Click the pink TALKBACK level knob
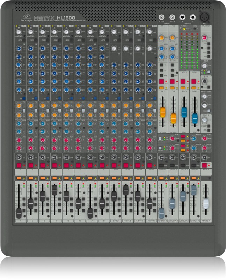 (204, 38)
